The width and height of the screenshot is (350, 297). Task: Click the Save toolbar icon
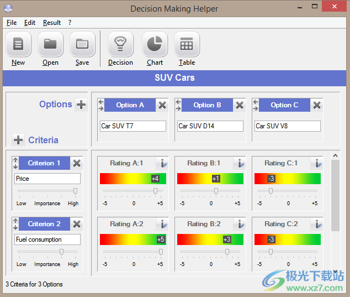click(82, 44)
